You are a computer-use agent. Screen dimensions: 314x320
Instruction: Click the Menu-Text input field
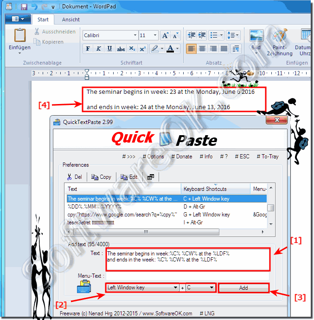(187, 276)
